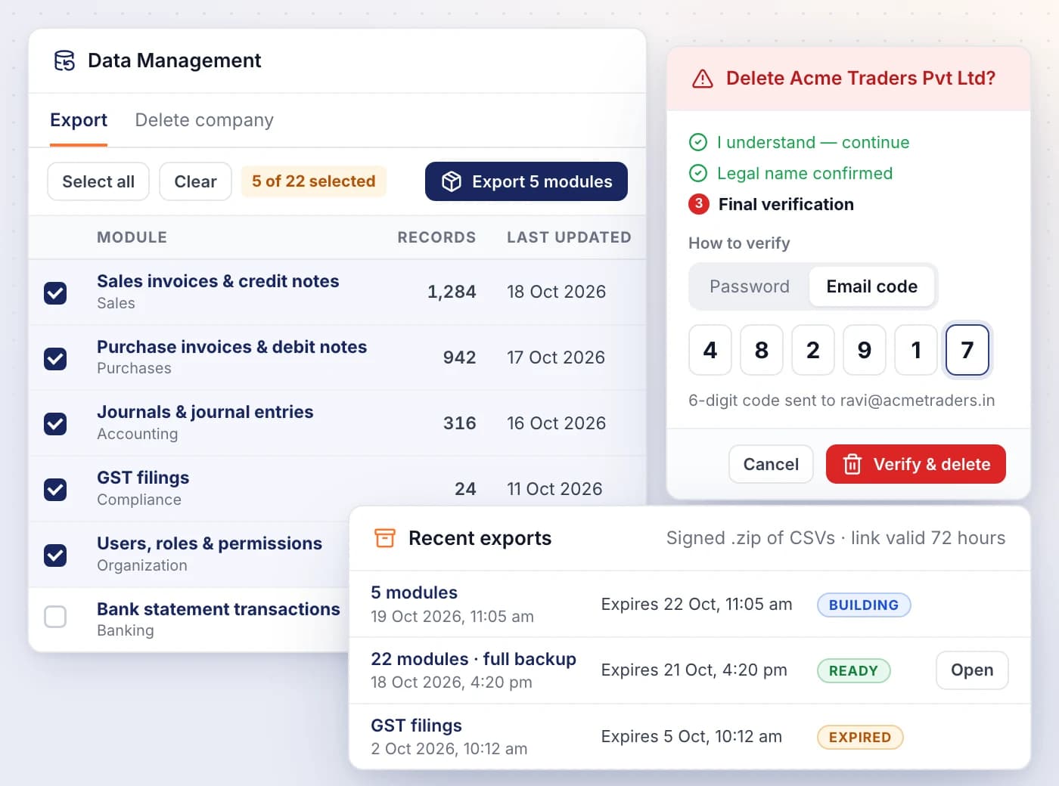Image resolution: width=1059 pixels, height=786 pixels.
Task: Open the 22 modules full backup export
Action: click(x=972, y=670)
